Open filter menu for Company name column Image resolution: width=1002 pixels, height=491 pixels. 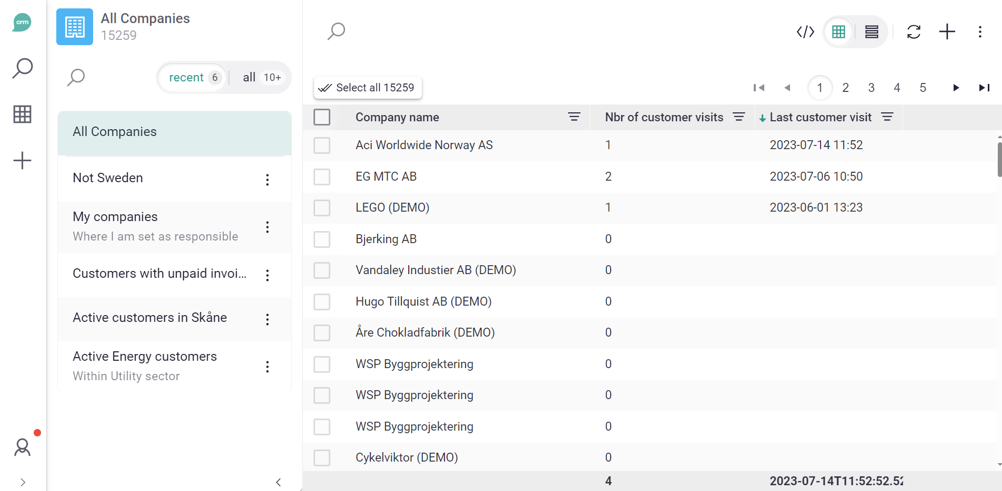(574, 117)
